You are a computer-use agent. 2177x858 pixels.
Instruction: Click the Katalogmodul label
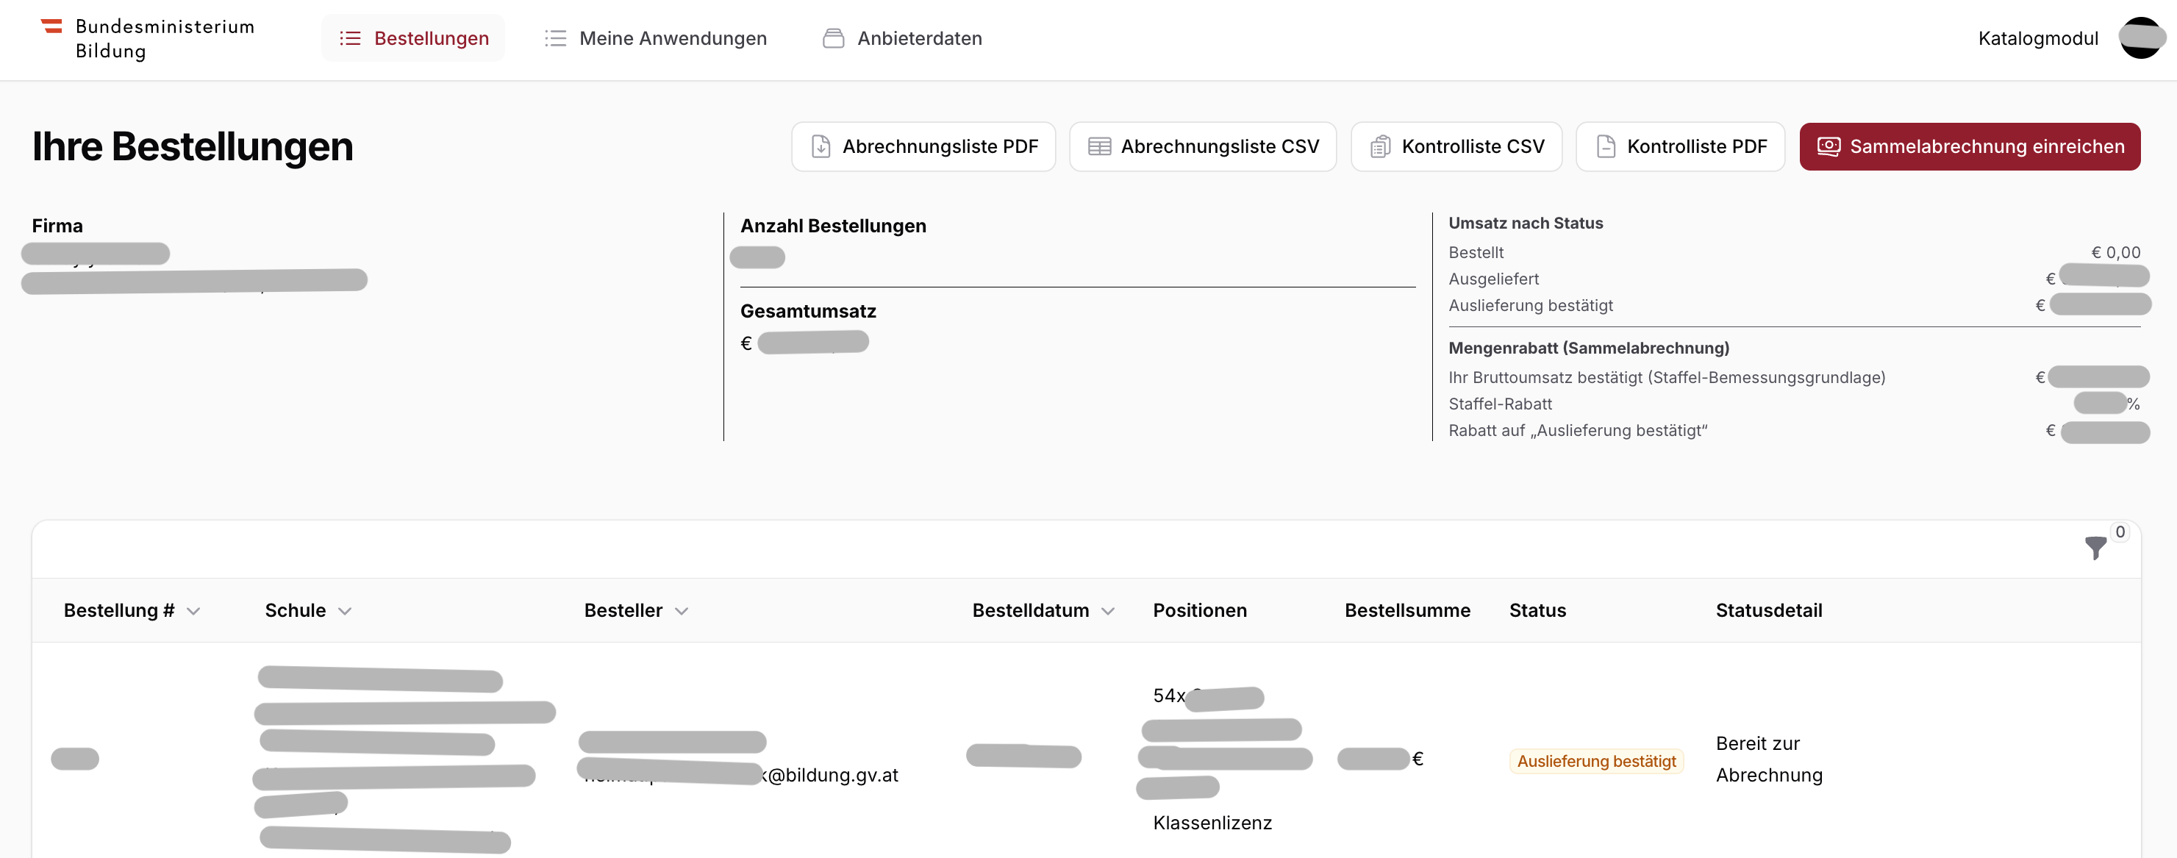pos(2037,38)
